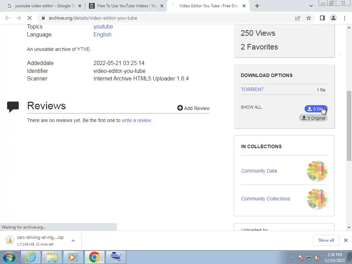Viewport: 352px width, 264px height.
Task: Click the Action Center flag icon
Action: click(301, 257)
